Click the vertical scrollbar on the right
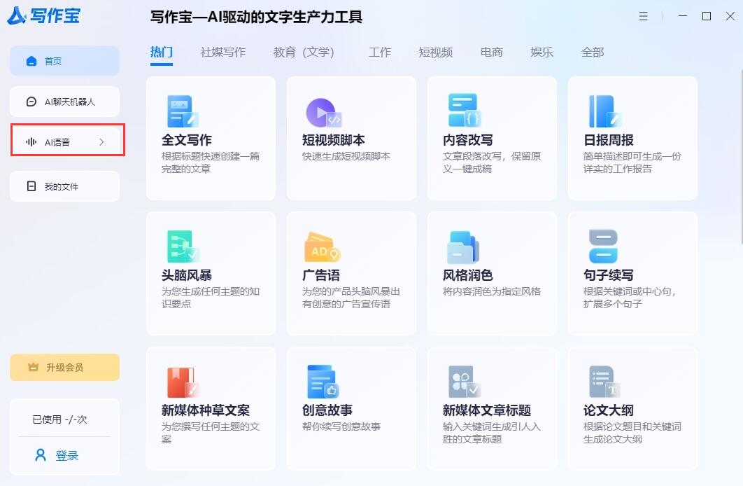This screenshot has height=486, width=743. coord(741,156)
